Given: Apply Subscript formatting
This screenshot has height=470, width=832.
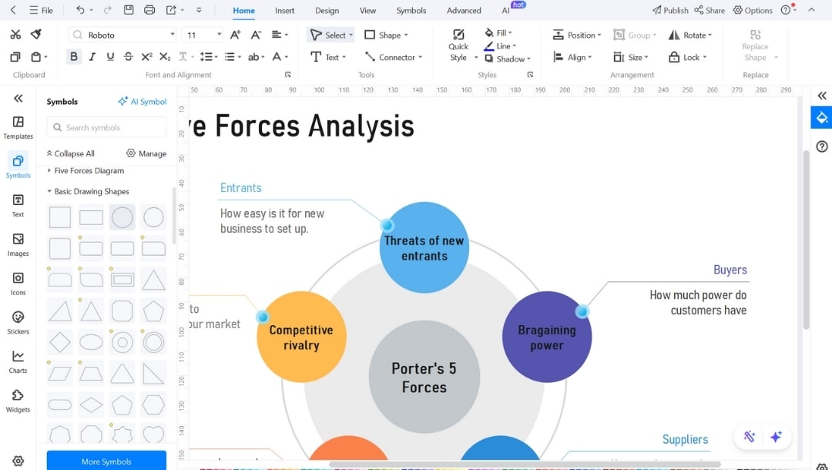Looking at the screenshot, I should (x=165, y=57).
